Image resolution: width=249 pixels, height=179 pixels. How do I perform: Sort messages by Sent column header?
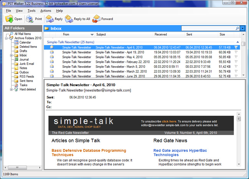click(201, 34)
